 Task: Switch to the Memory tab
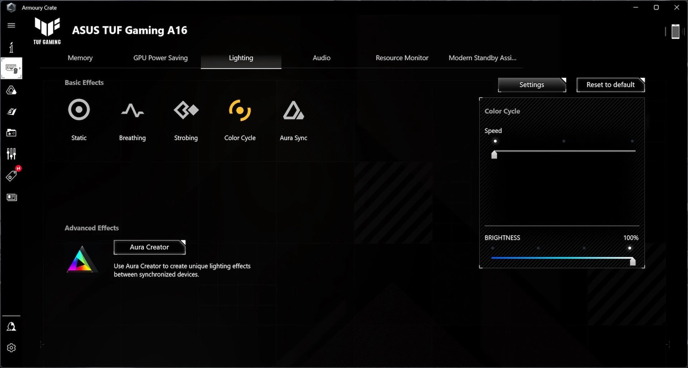[80, 58]
